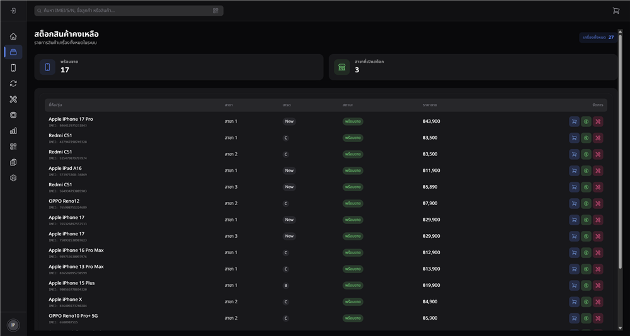This screenshot has height=336, width=630.
Task: Focus the IMEI/S/N search field
Action: [129, 11]
